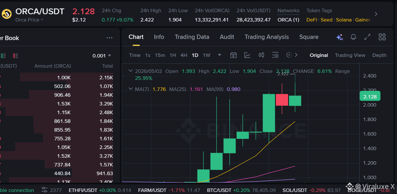This screenshot has width=397, height=194.
Task: Select the Trading View chart mode
Action: [x=350, y=55]
